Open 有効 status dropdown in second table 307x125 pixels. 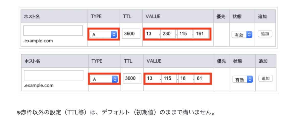[243, 80]
